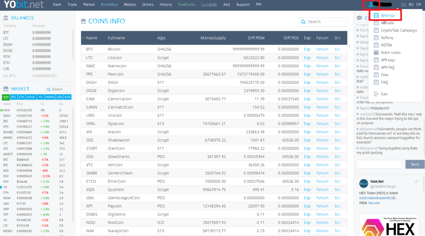Screen dimensions: 425x236
Task: Select the USD market tab
Action: pos(59,97)
